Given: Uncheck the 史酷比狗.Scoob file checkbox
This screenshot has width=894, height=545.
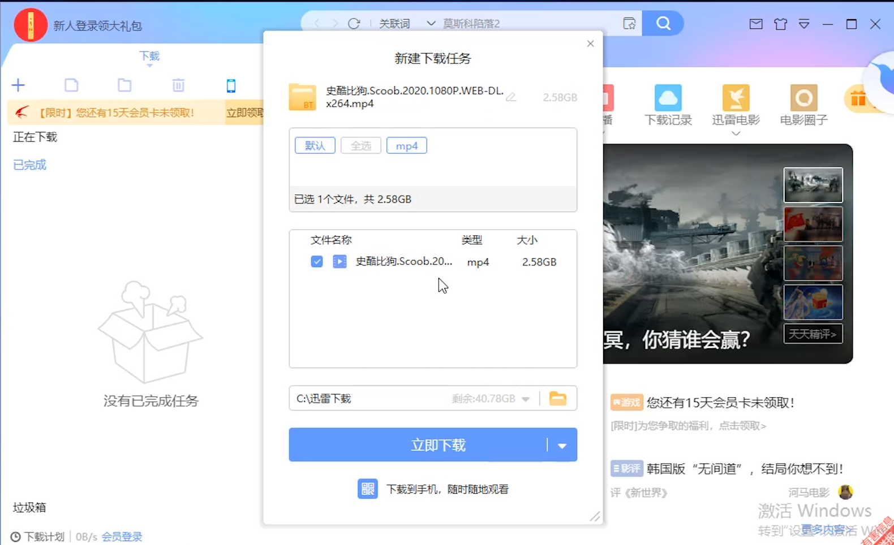Looking at the screenshot, I should tap(317, 262).
